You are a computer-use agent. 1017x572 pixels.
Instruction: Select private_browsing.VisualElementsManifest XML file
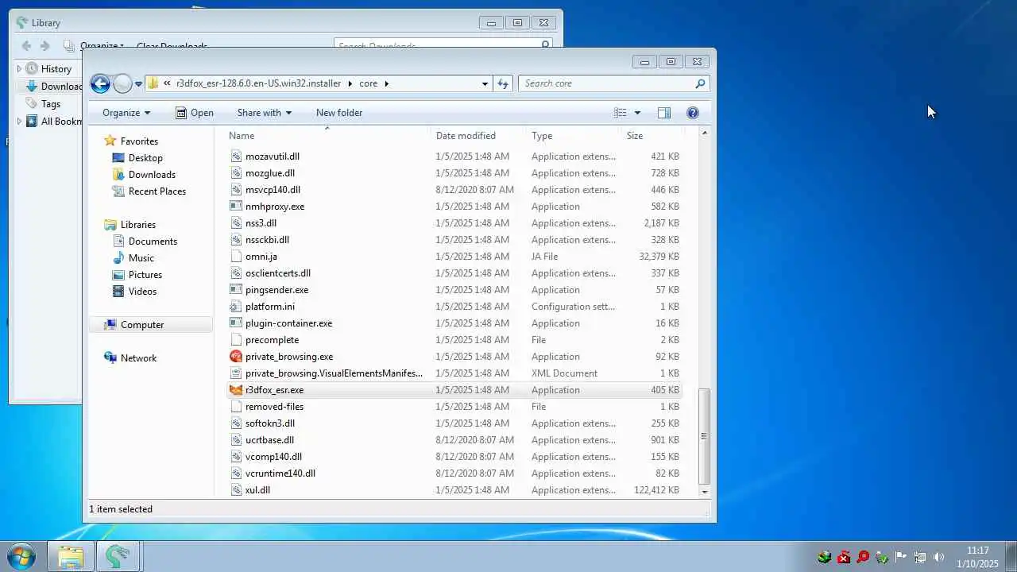coord(334,373)
